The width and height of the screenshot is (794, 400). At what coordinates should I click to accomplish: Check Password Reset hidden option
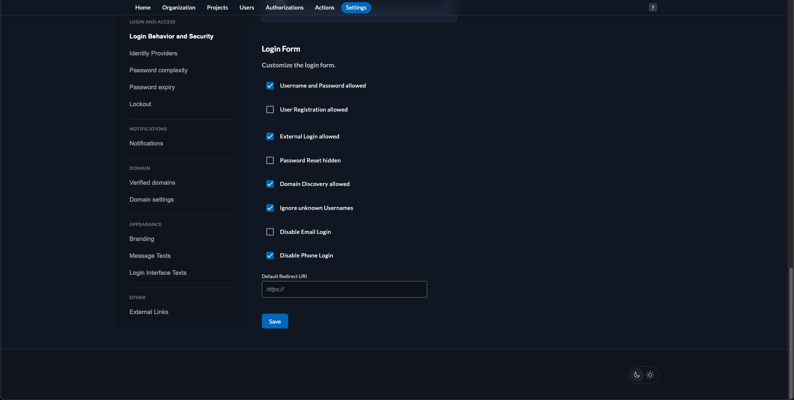click(270, 160)
